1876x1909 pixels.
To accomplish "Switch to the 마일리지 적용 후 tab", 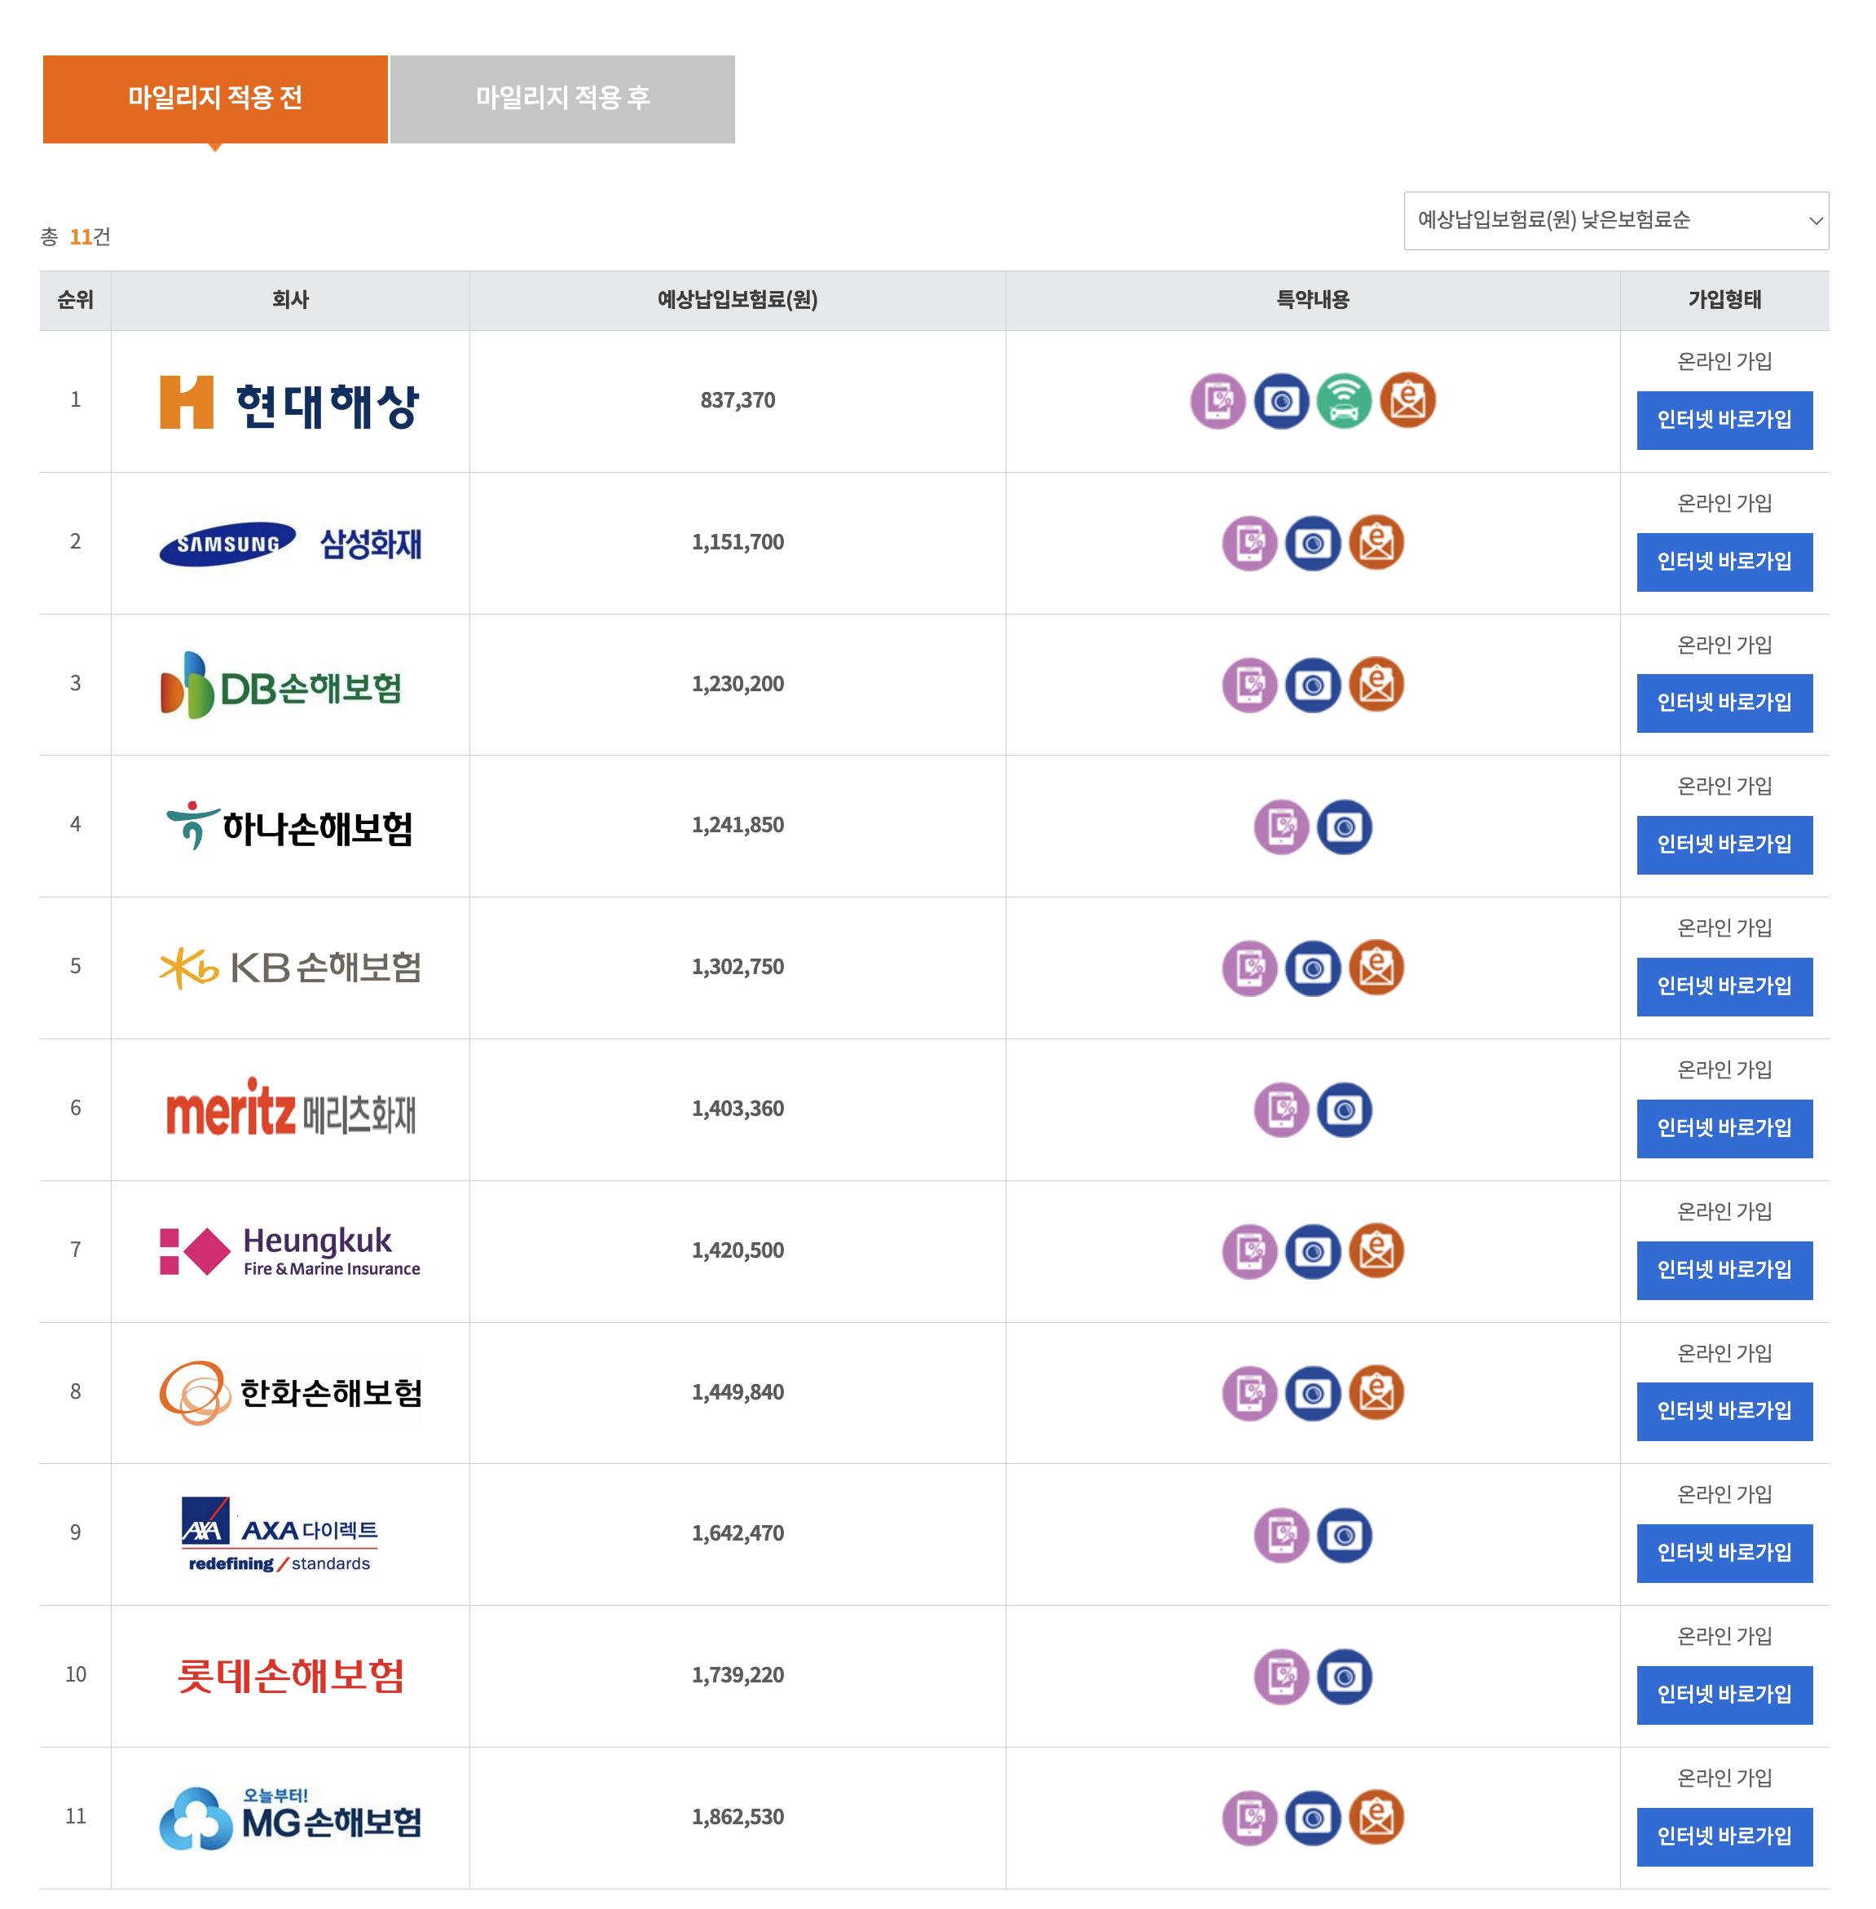I will click(561, 98).
